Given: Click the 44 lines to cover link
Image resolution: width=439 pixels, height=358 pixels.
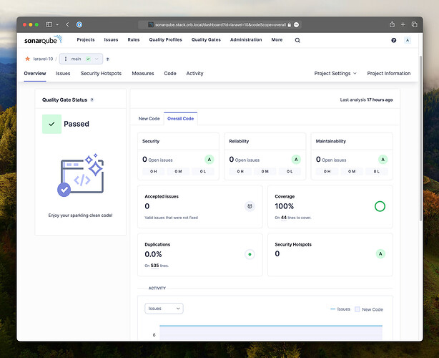Looking at the screenshot, I should pyautogui.click(x=283, y=217).
